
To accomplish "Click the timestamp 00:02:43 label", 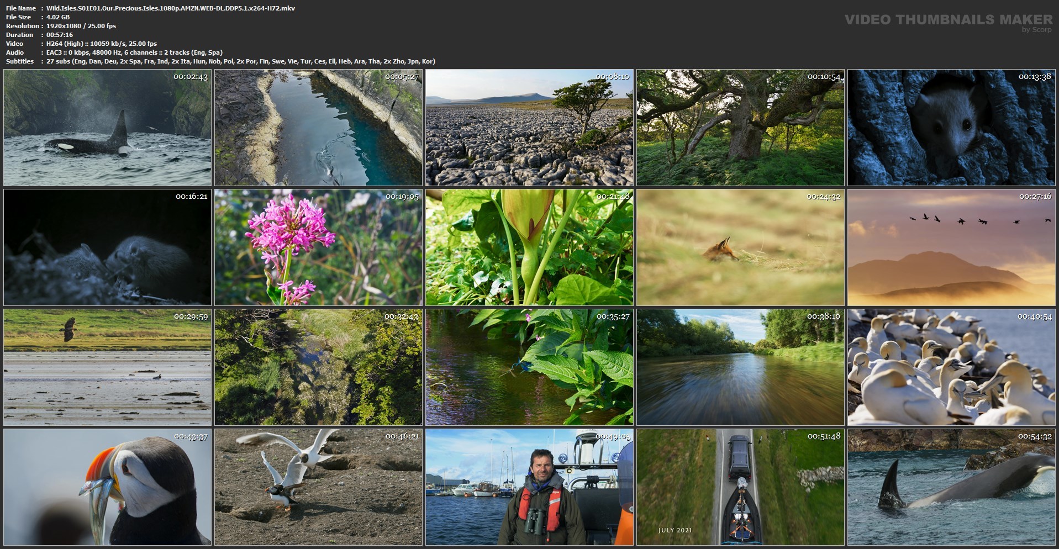I will tap(191, 77).
